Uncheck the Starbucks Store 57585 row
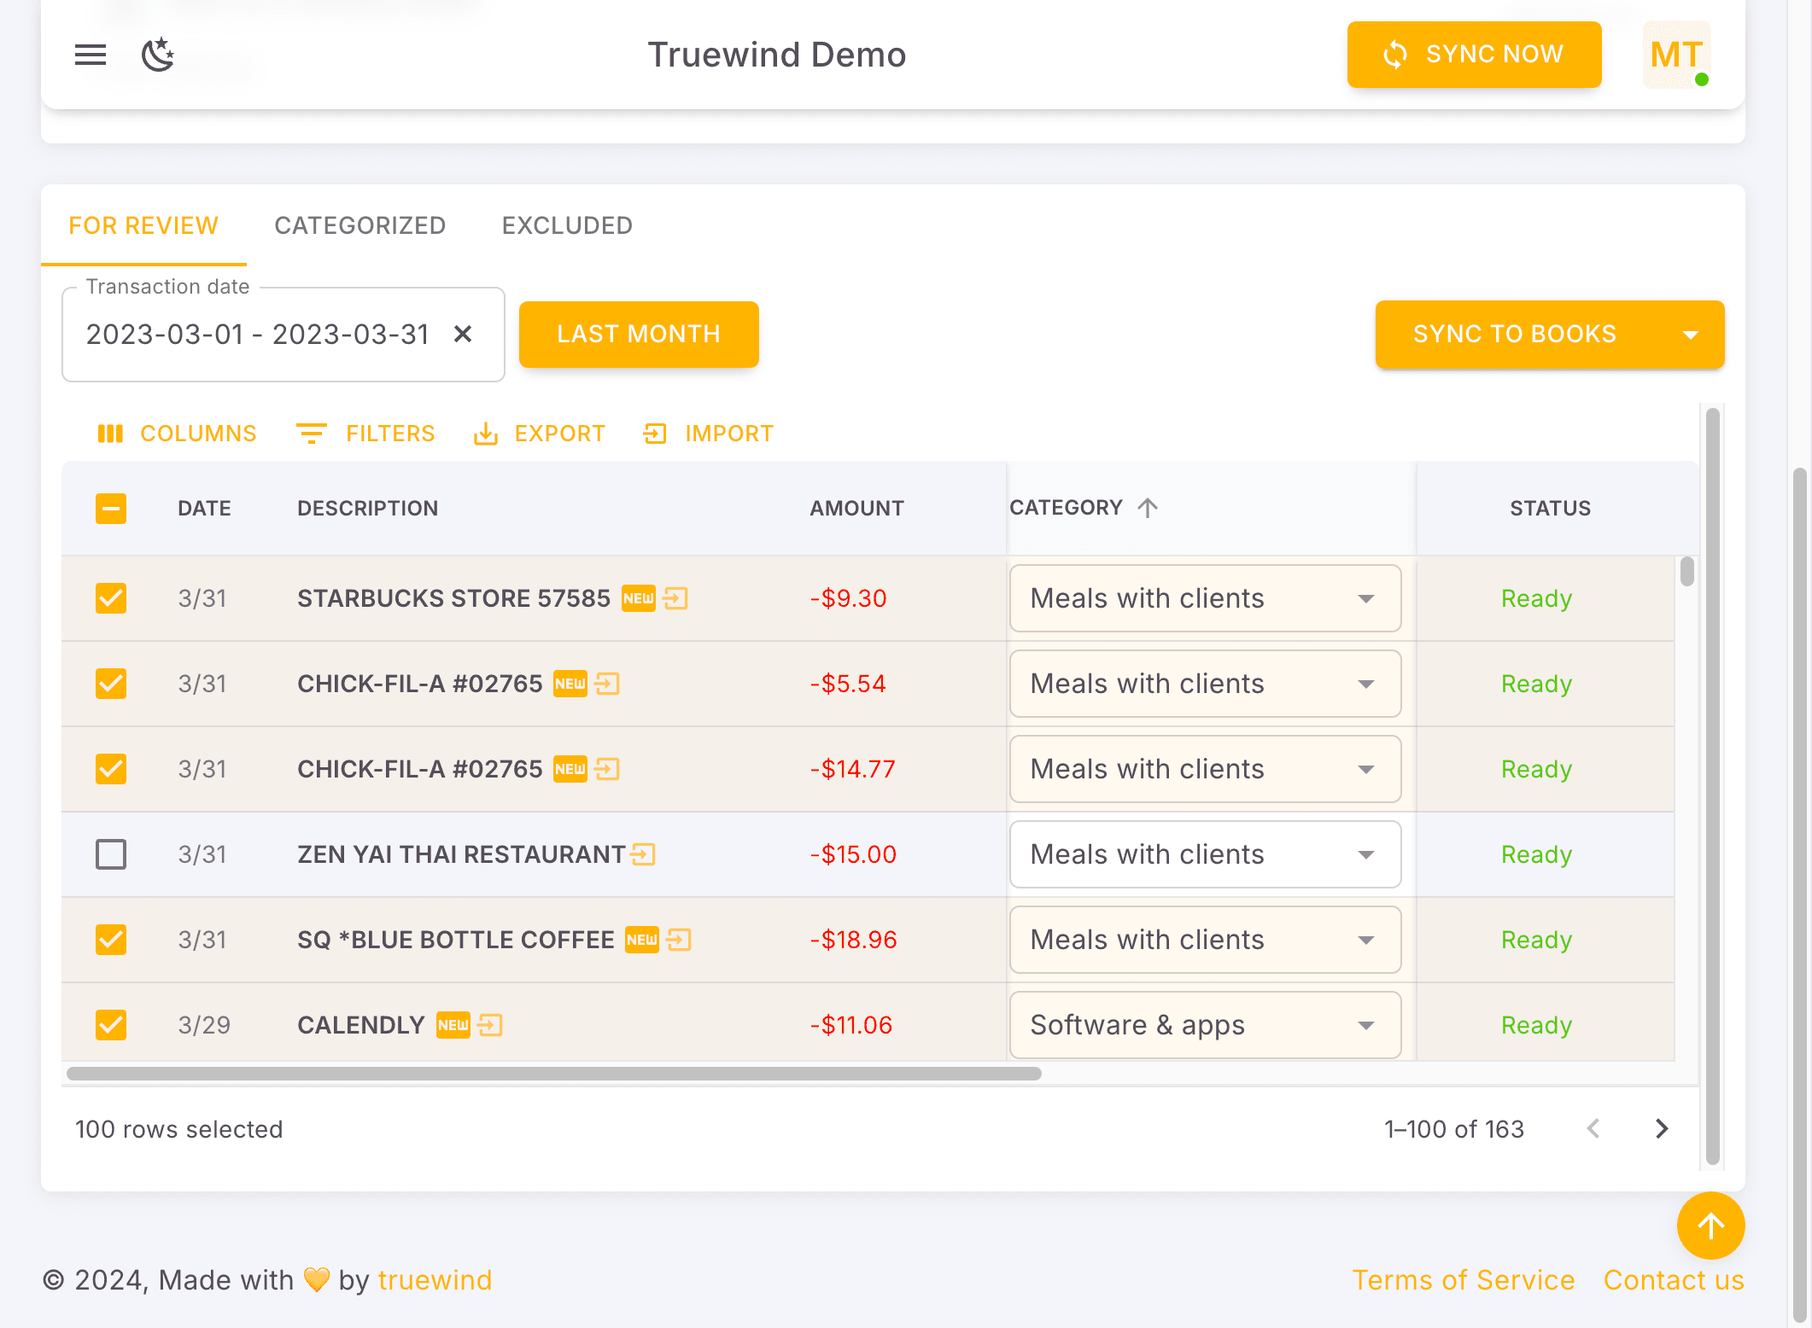The width and height of the screenshot is (1812, 1328). click(110, 598)
